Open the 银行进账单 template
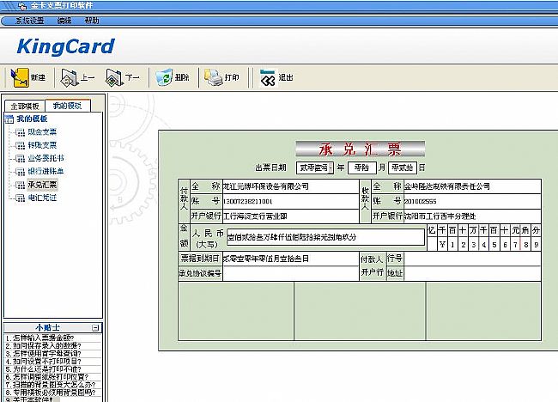The image size is (558, 402). [x=45, y=171]
